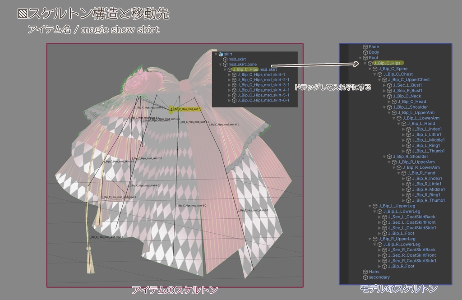
Task: Select J_Bip_C_Hips_msd_skirt-2-1 row
Action: [x=263, y=80]
